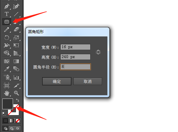Click the dark fill color swatch
This screenshot has height=132, width=178.
[8, 104]
